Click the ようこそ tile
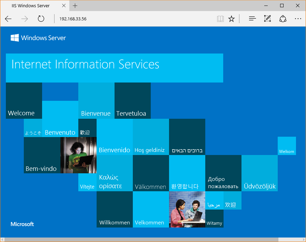The width and height of the screenshot is (306, 242). click(x=33, y=128)
